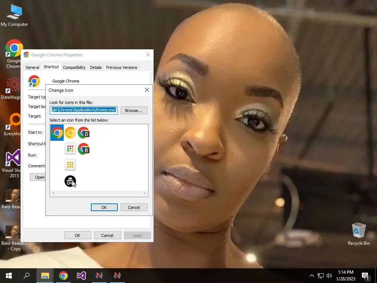Select the yellow Chrome Canary icon
377x283 pixels.
[70, 133]
